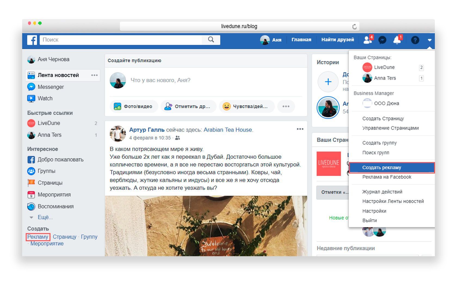The image size is (457, 286).
Task: Choose Управление Страницами in menu
Action: point(390,128)
